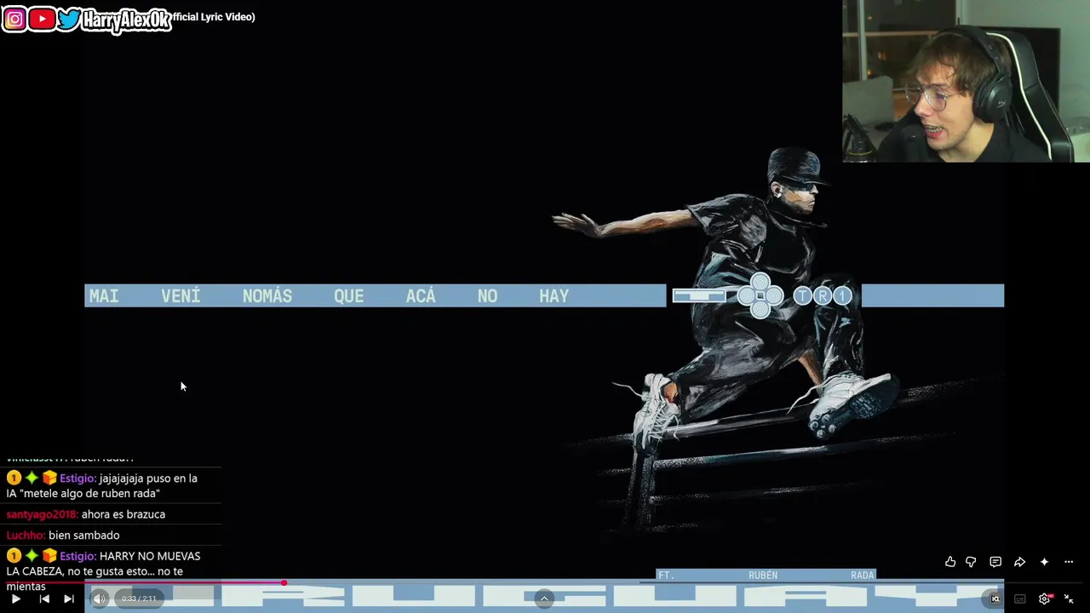This screenshot has height=613, width=1090.
Task: Click the 'RUBÉN' credit text
Action: 763,576
